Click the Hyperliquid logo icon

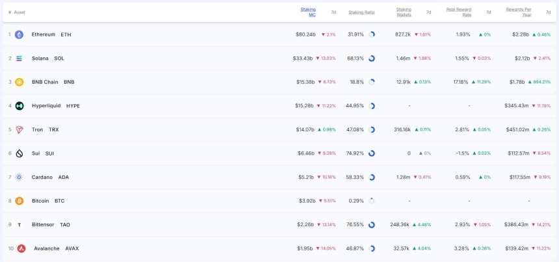[19, 106]
